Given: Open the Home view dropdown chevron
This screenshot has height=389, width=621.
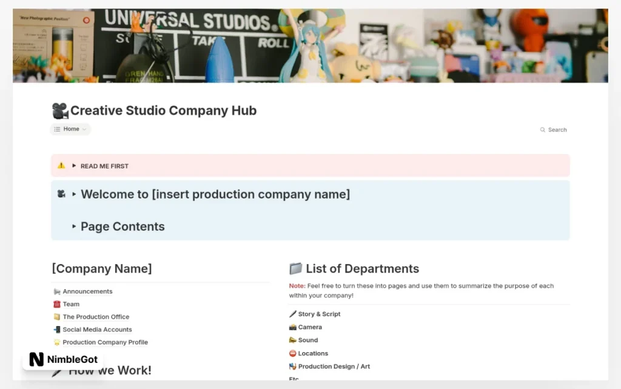Looking at the screenshot, I should pyautogui.click(x=84, y=130).
